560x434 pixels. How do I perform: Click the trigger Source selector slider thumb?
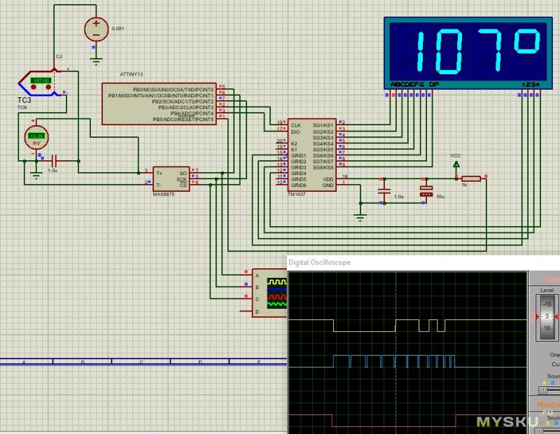(542, 390)
